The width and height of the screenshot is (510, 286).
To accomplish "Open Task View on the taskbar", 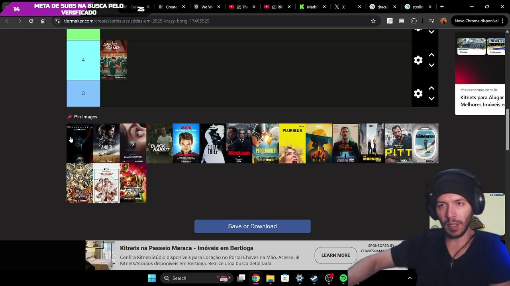I will pyautogui.click(x=241, y=278).
